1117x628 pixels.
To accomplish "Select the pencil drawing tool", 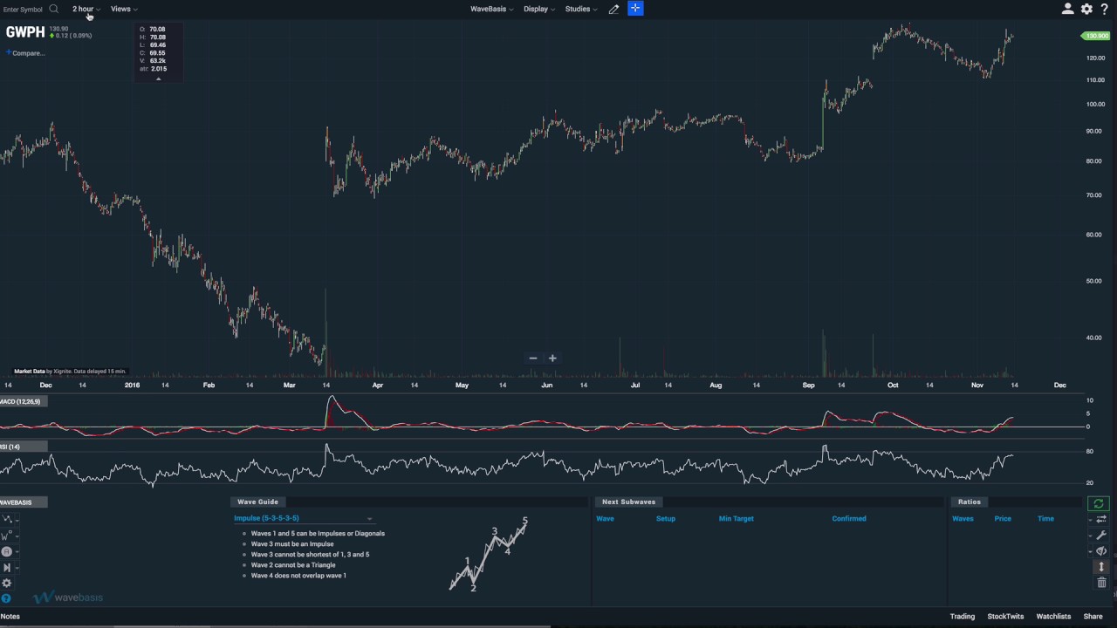I will pos(613,9).
